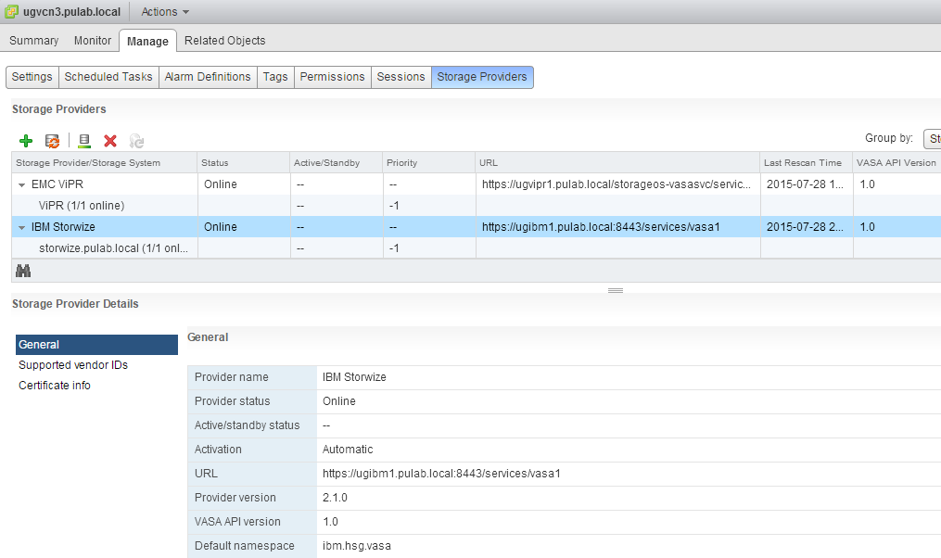Click the green plus add provider icon

click(x=26, y=141)
